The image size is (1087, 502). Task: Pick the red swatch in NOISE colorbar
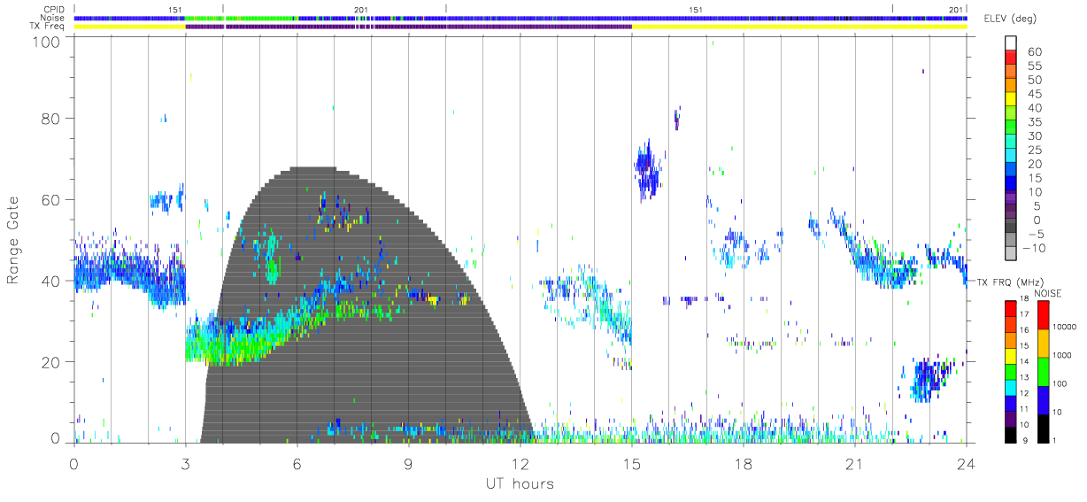coord(1044,314)
